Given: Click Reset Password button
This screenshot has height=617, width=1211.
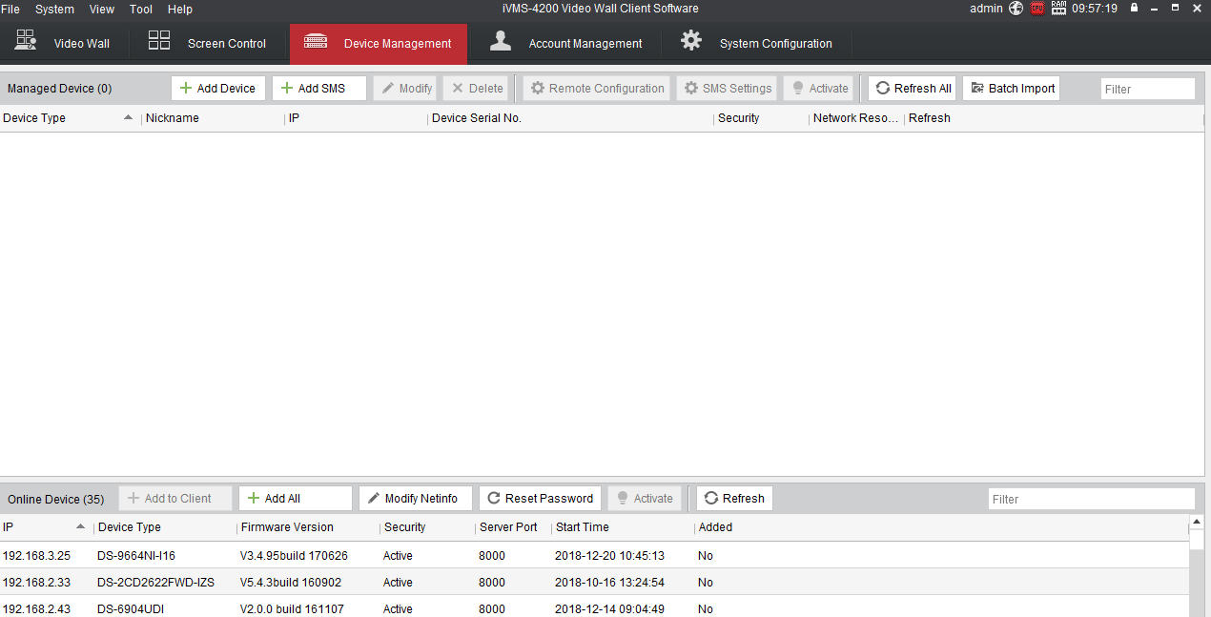Looking at the screenshot, I should coord(540,499).
